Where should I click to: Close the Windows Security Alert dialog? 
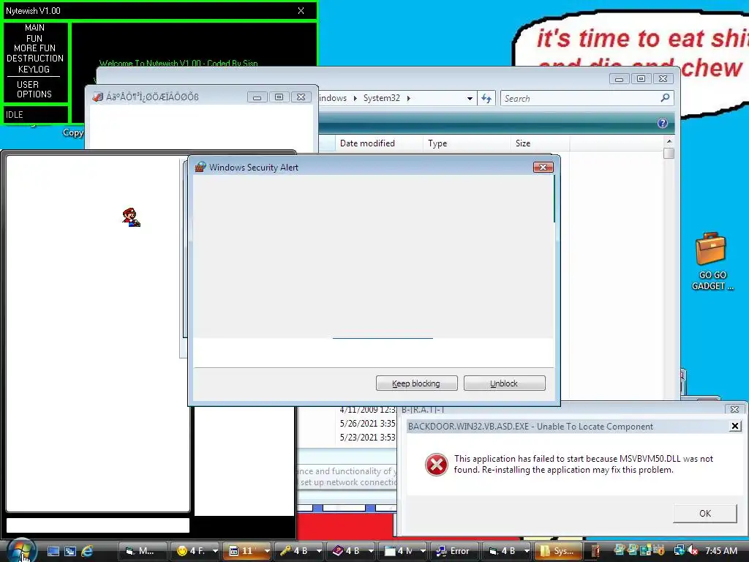point(543,168)
